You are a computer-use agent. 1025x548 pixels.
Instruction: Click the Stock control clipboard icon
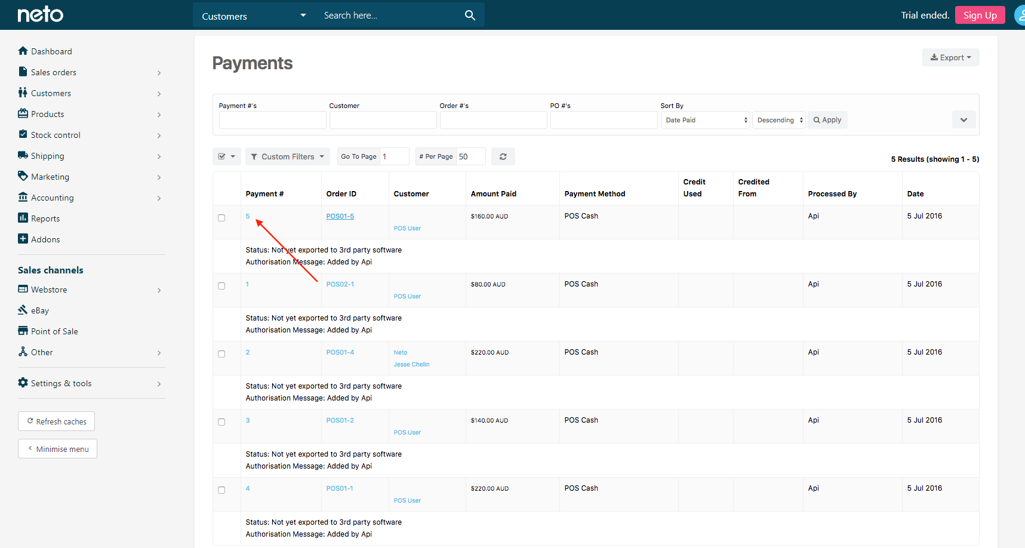pyautogui.click(x=23, y=134)
